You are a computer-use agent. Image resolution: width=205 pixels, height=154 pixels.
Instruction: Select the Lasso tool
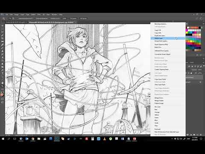(2, 32)
